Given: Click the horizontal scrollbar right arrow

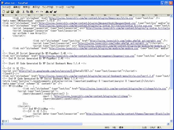Looking at the screenshot, I should click(168, 124).
